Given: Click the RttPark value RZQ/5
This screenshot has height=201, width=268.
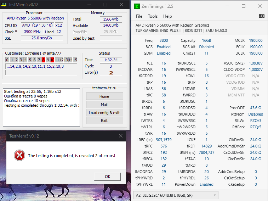Looking at the screenshot, I should coord(256,127).
